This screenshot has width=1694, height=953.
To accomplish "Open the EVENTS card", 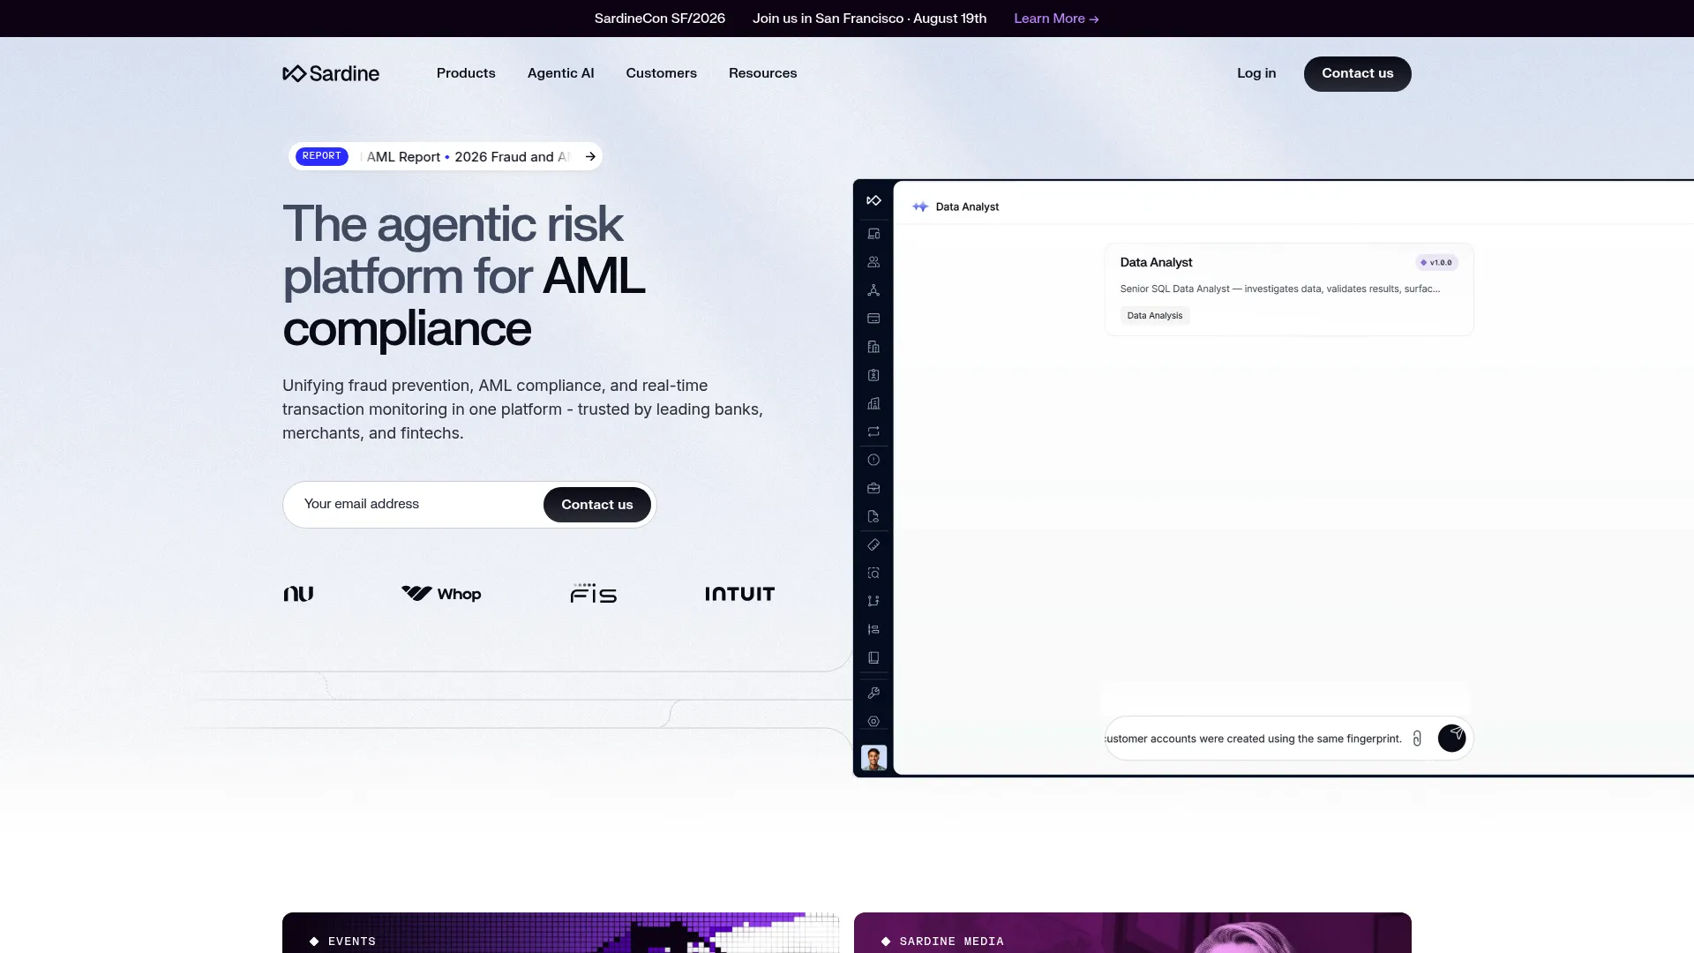I will (x=561, y=933).
